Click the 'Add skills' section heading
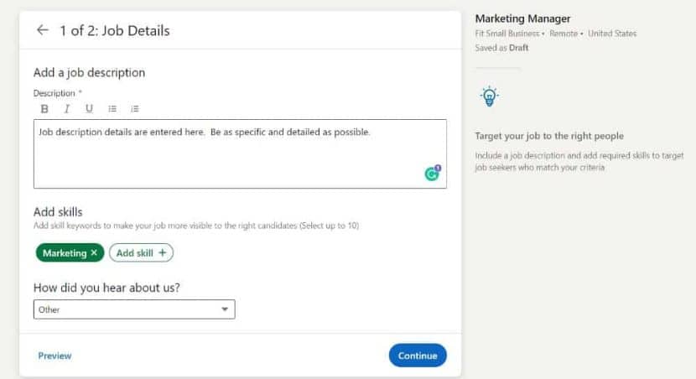 (x=58, y=212)
